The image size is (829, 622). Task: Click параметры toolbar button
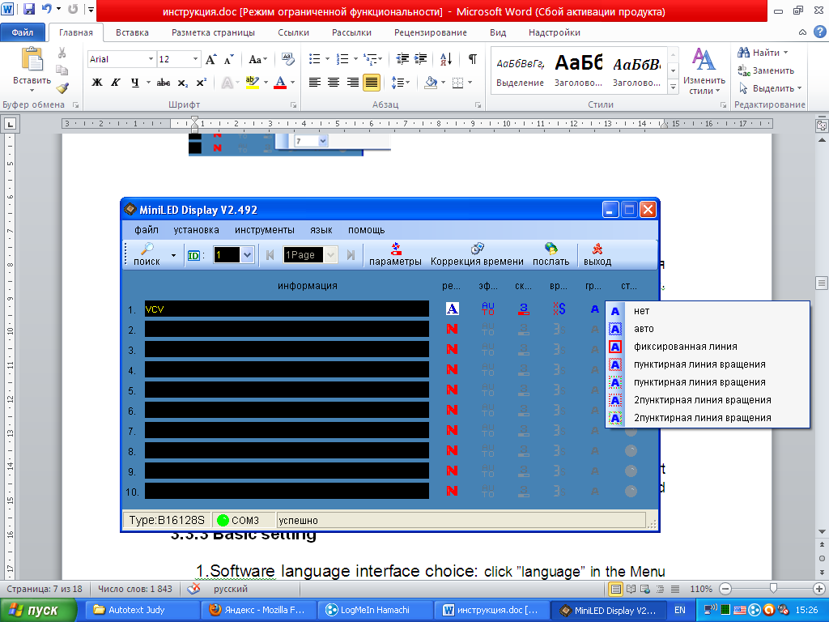[x=395, y=254]
